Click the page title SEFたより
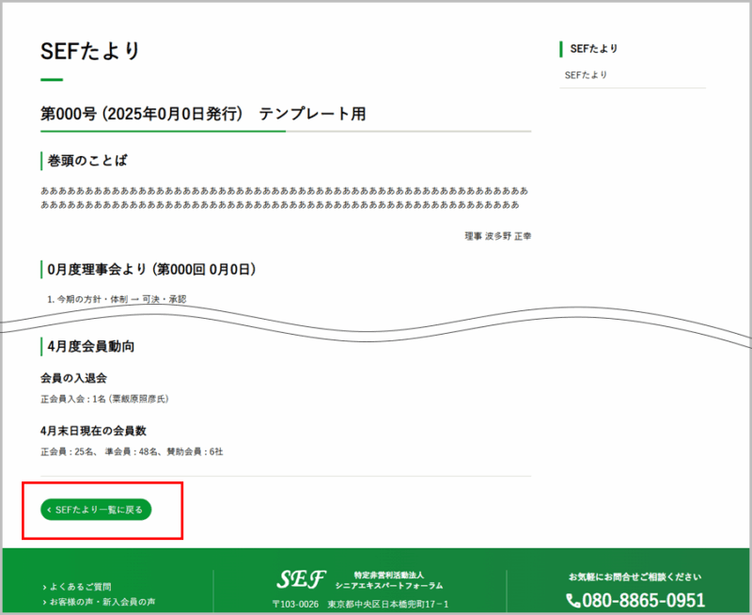 click(x=90, y=51)
